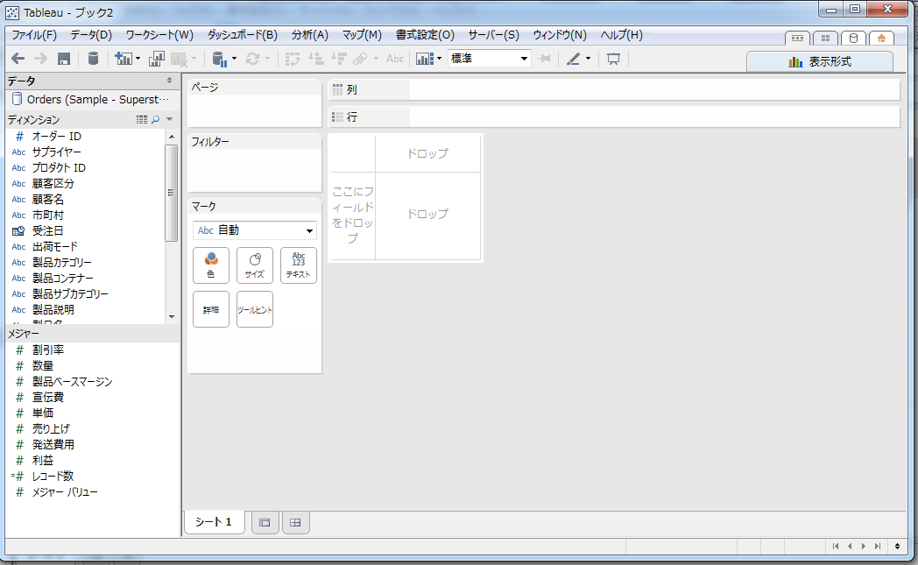
Task: Go back with the undo arrow
Action: 18,59
